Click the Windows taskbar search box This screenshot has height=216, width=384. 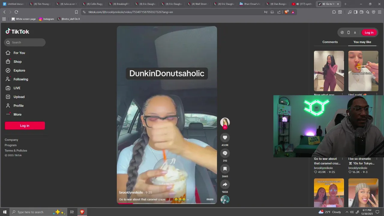click(x=39, y=212)
